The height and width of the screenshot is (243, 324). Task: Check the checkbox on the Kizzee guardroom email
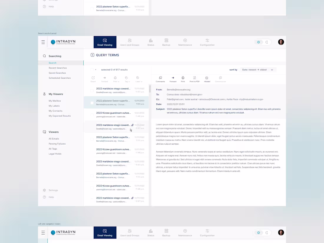click(92, 115)
